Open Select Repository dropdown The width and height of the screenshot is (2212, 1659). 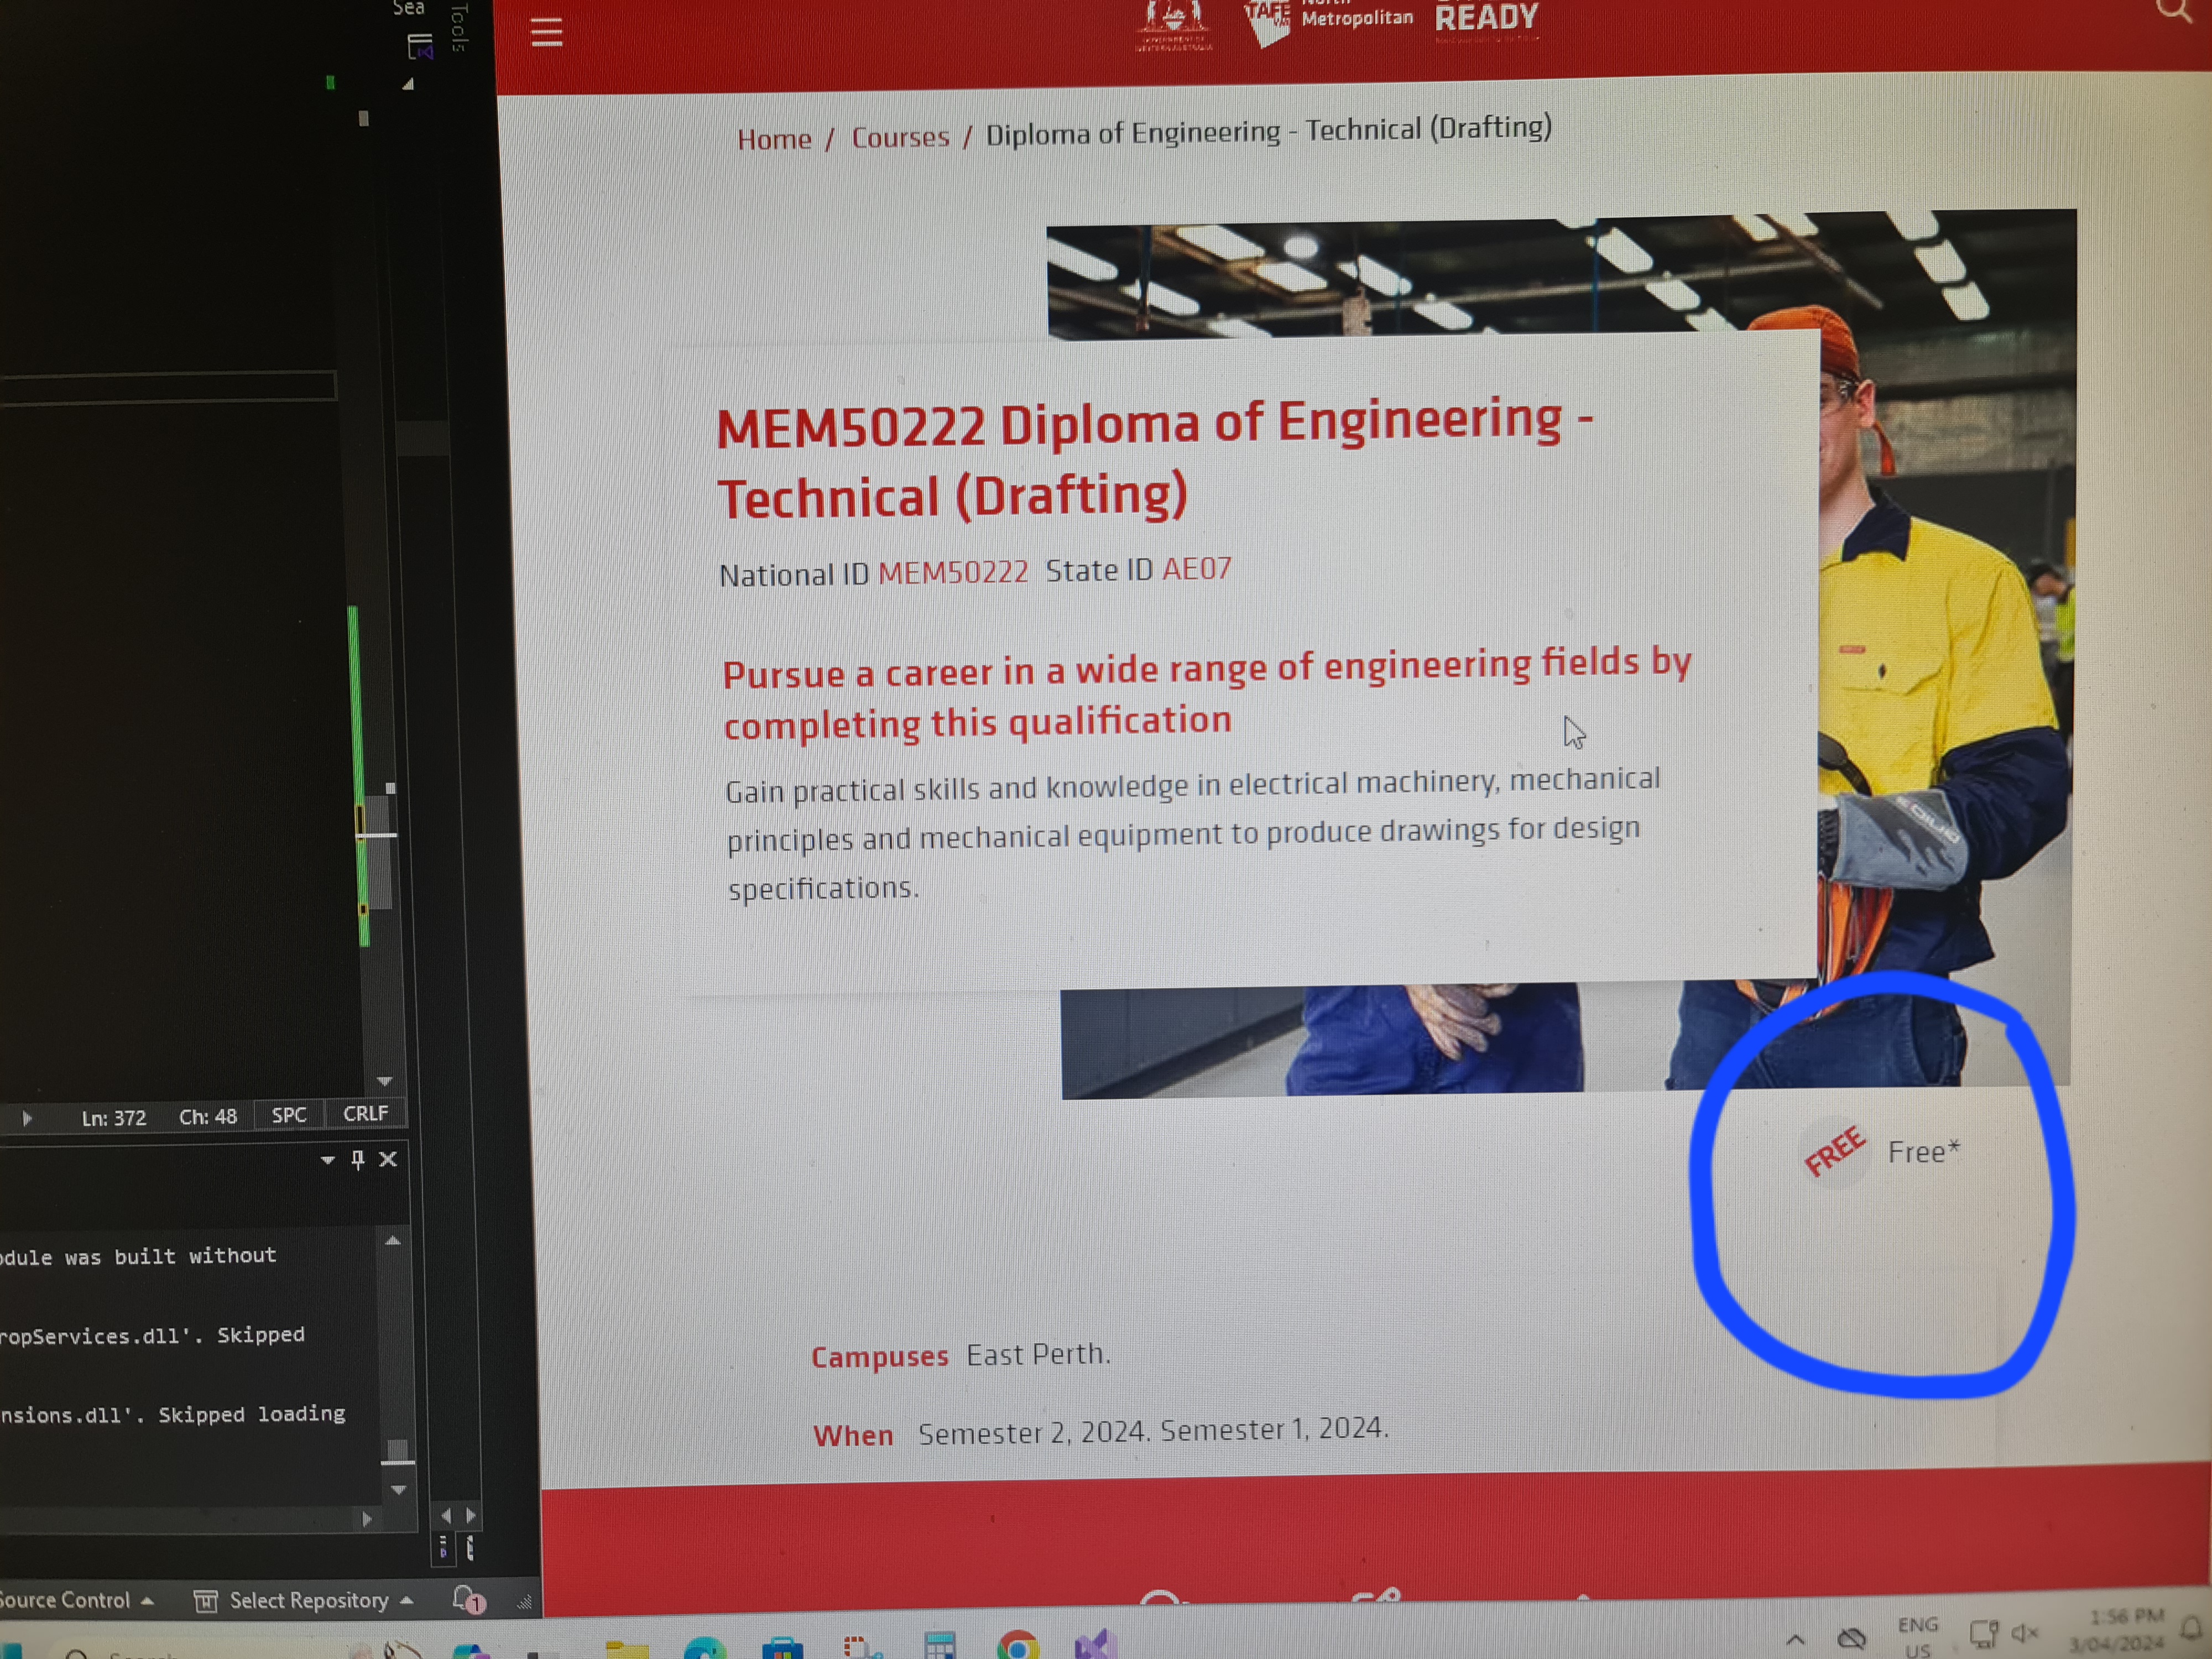pyautogui.click(x=304, y=1601)
